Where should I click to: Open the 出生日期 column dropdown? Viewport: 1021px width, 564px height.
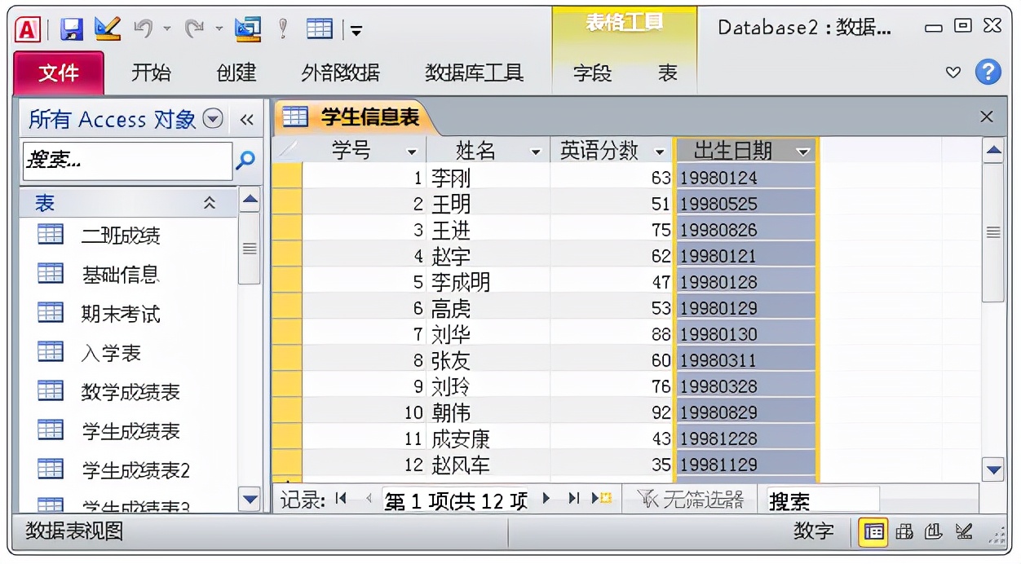click(x=805, y=150)
